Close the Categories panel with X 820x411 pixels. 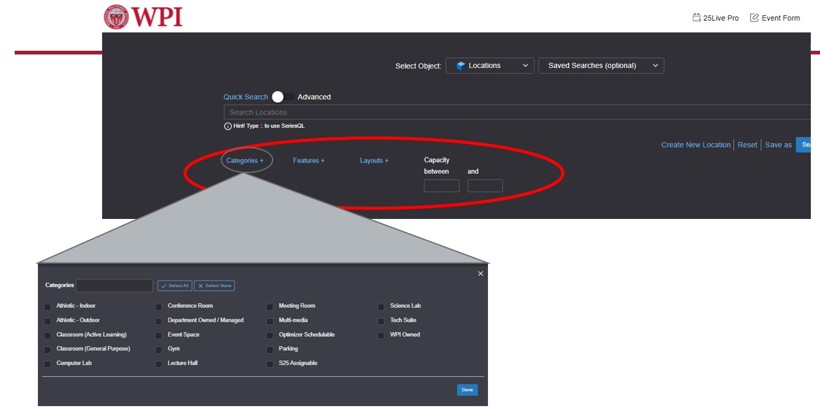pos(480,273)
